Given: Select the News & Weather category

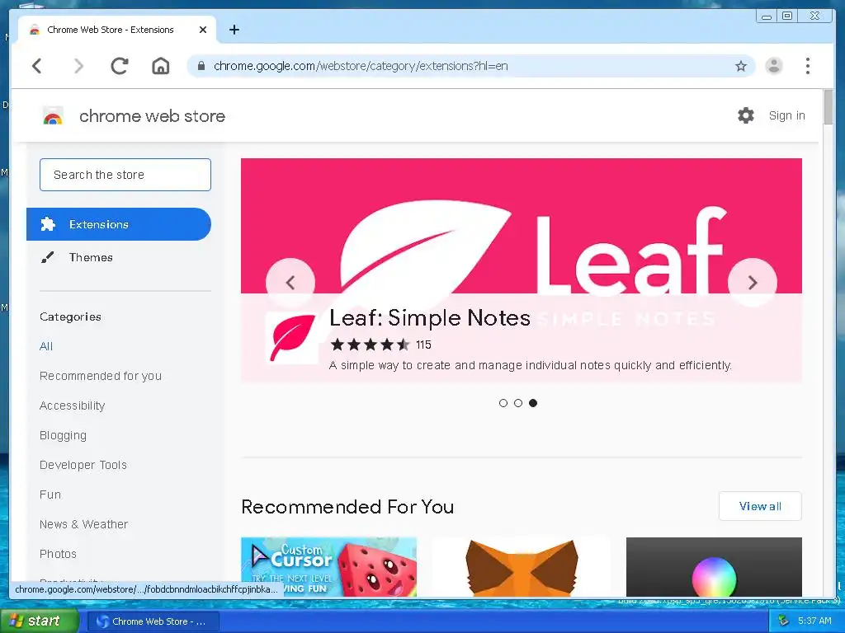Looking at the screenshot, I should point(83,524).
